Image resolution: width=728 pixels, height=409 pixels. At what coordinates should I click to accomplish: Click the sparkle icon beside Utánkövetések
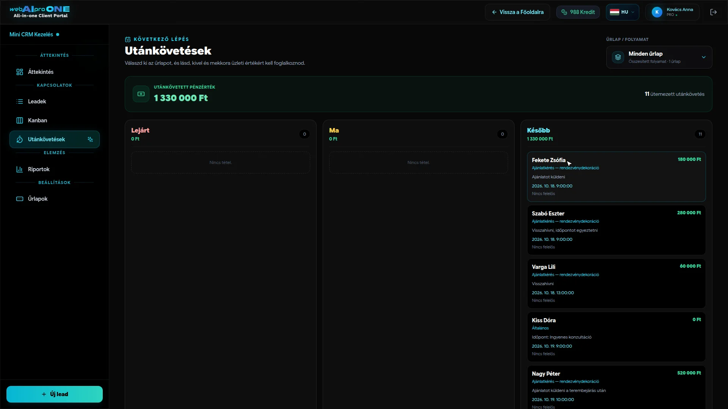coord(90,139)
